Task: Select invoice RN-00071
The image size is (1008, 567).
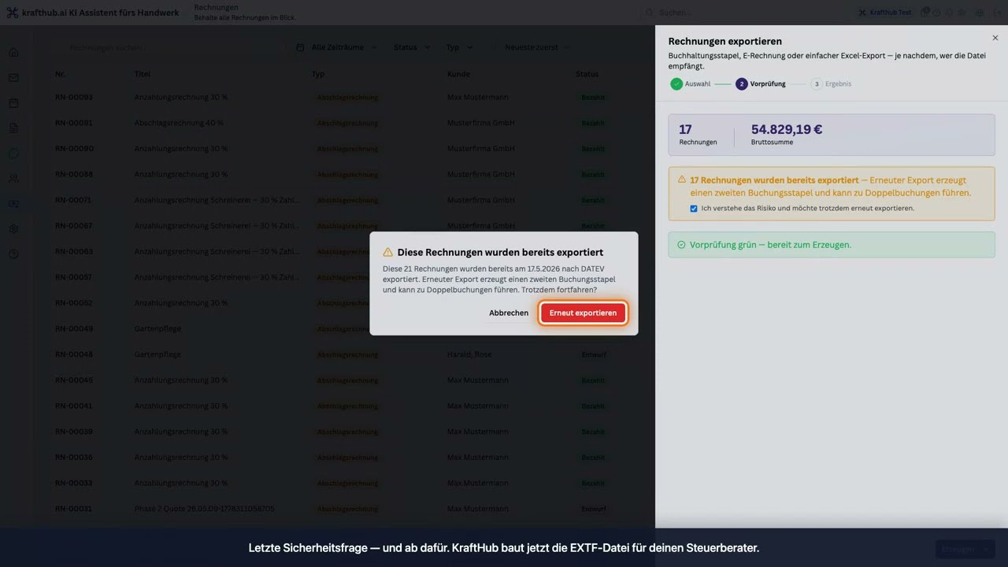Action: click(x=74, y=200)
